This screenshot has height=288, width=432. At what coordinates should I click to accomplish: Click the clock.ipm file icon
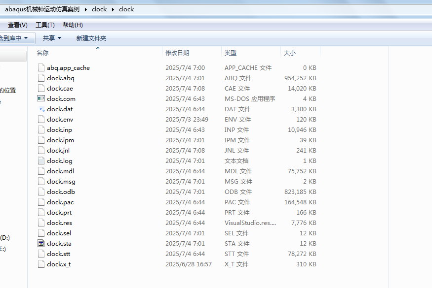[41, 140]
